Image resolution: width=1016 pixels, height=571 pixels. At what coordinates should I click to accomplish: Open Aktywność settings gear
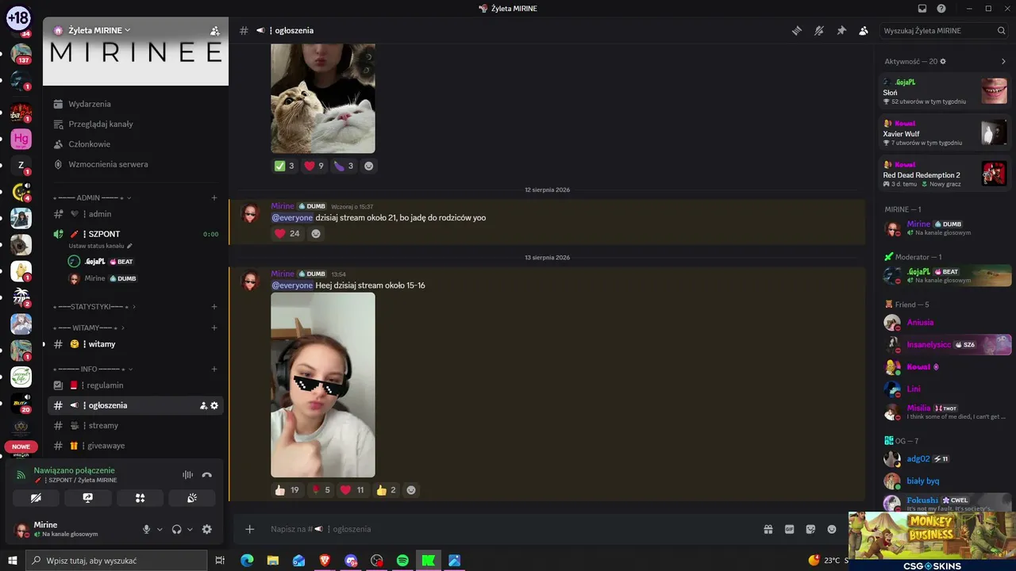pyautogui.click(x=943, y=61)
